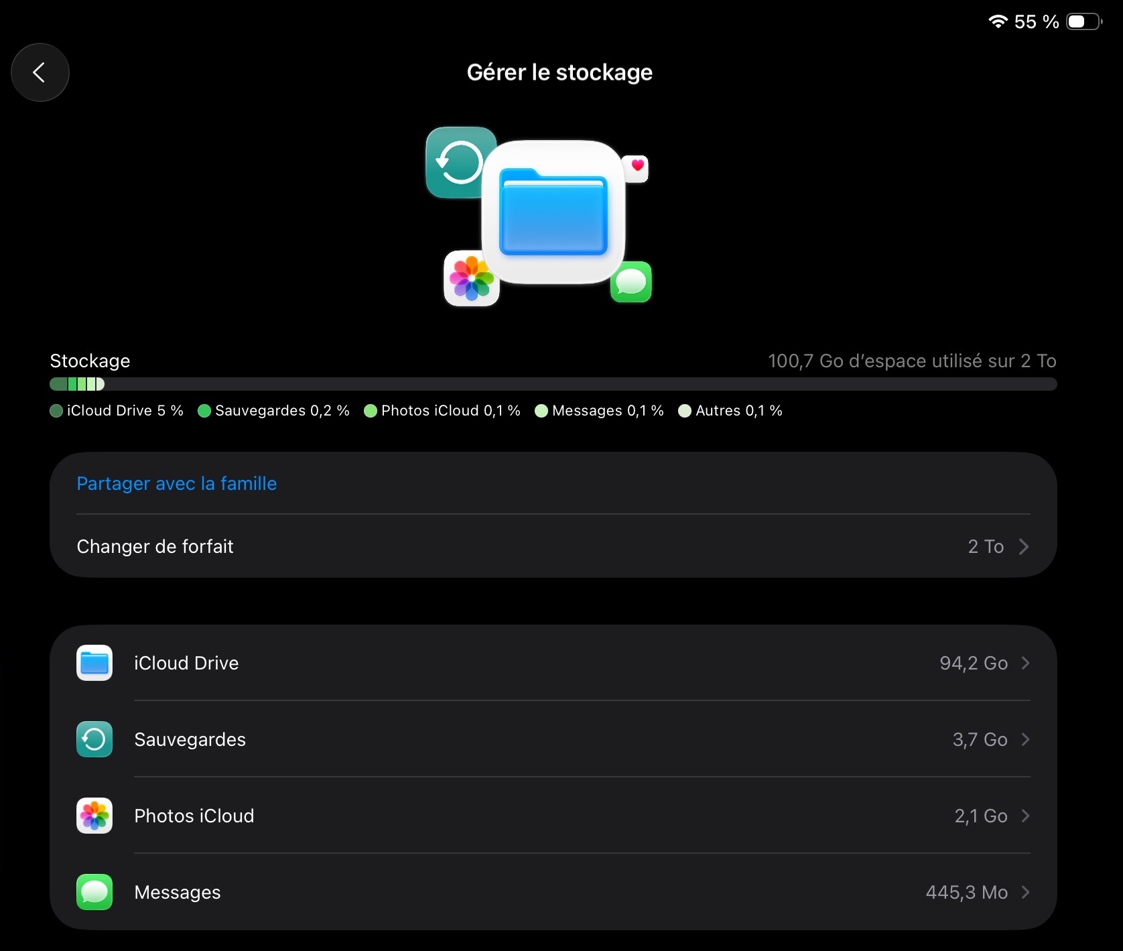Open Messages storage details chevron
The height and width of the screenshot is (951, 1123).
pyautogui.click(x=1025, y=892)
